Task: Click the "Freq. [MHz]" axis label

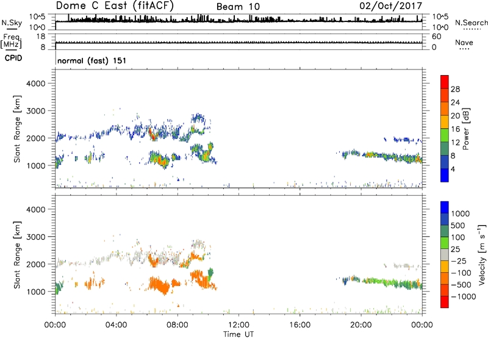Action: (x=11, y=41)
